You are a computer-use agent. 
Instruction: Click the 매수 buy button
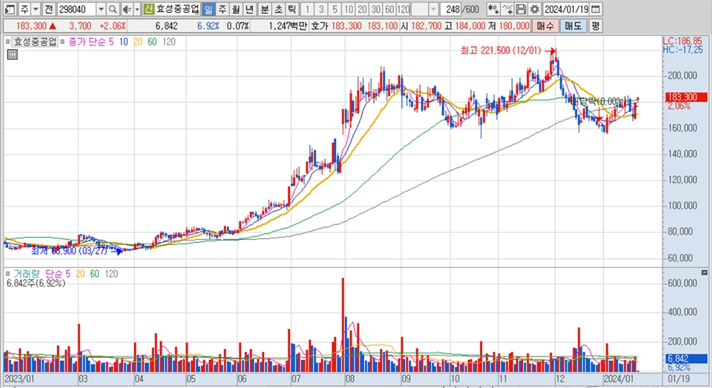[545, 26]
